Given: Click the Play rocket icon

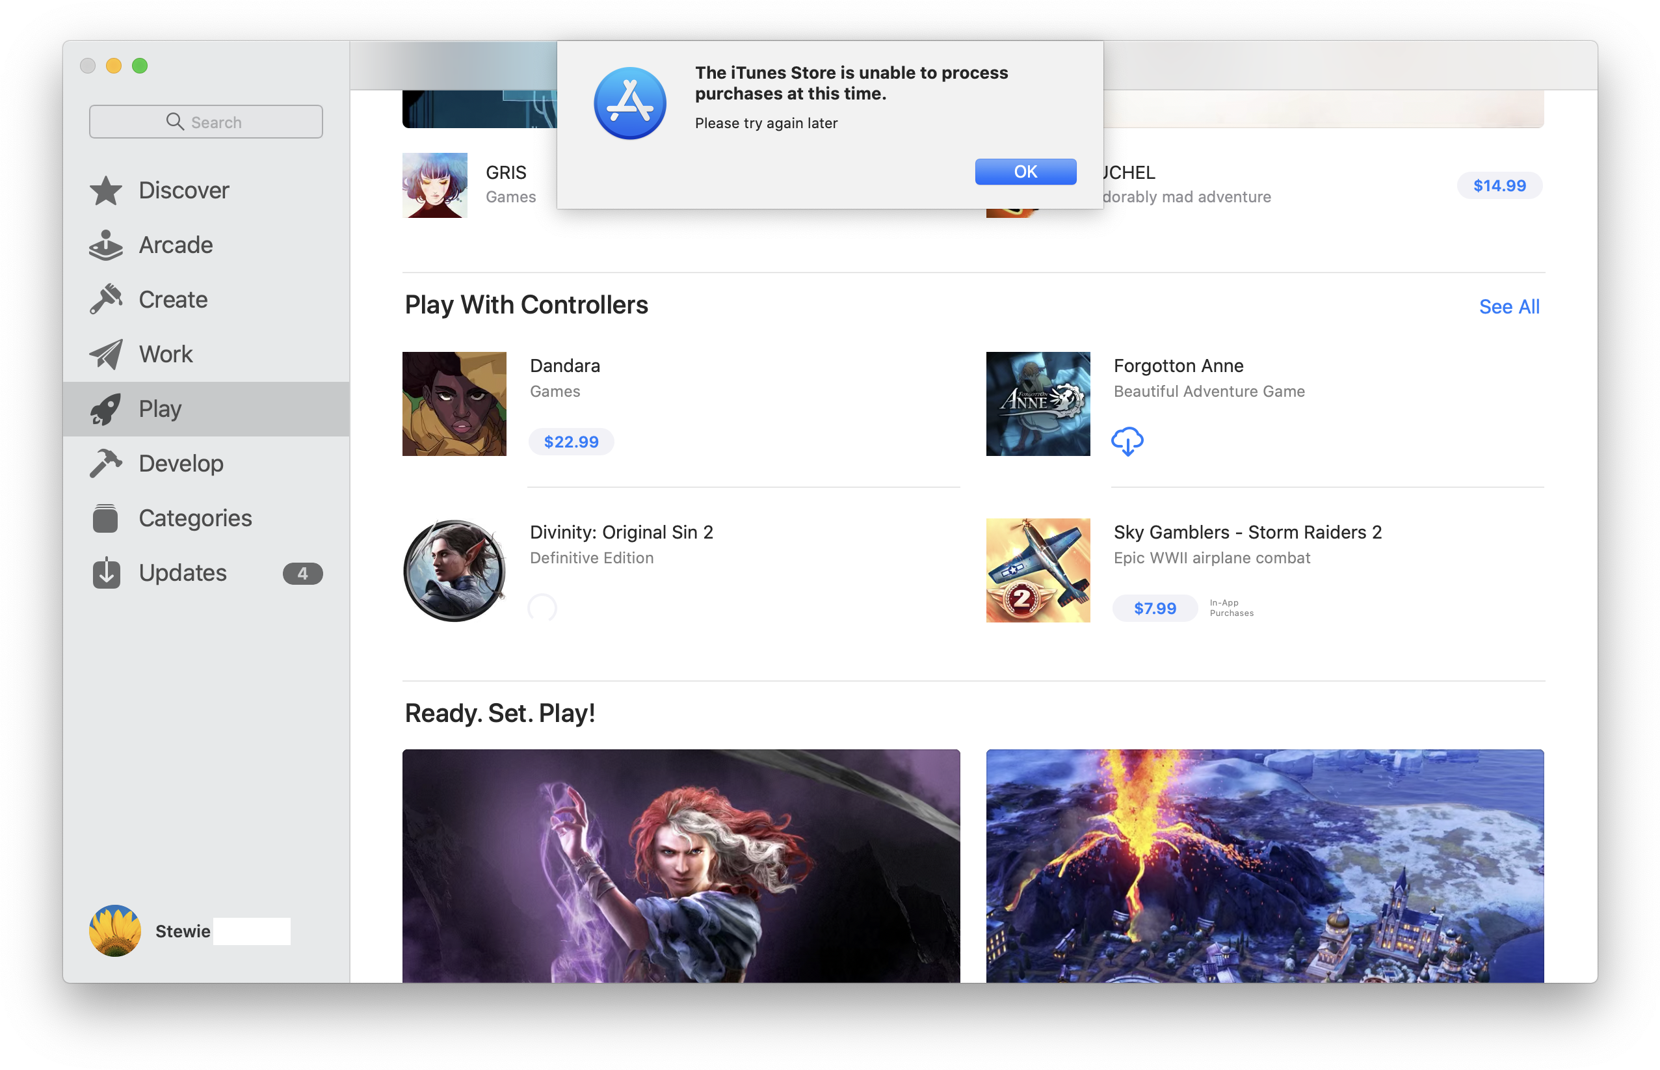Looking at the screenshot, I should tap(105, 408).
